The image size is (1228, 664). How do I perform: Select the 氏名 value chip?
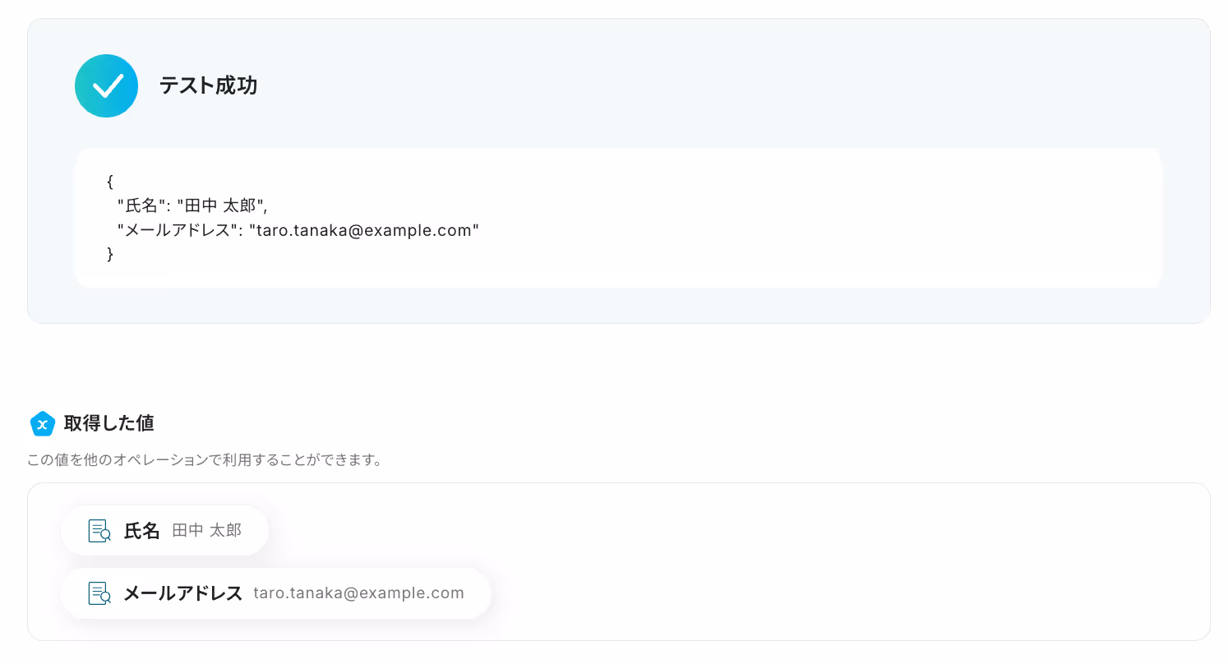point(164,531)
